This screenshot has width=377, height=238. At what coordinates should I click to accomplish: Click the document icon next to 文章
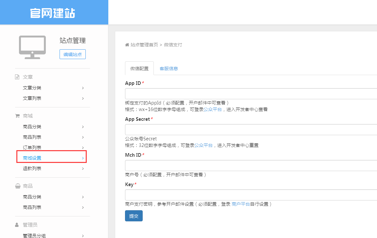click(x=17, y=77)
